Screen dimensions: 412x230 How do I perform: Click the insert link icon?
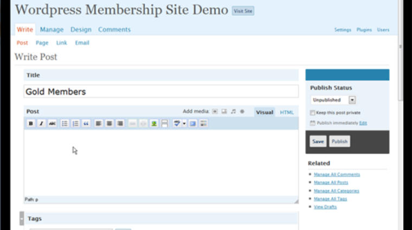click(x=132, y=123)
